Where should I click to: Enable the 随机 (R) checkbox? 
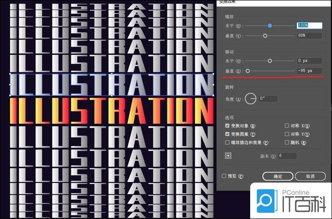[x=287, y=142]
